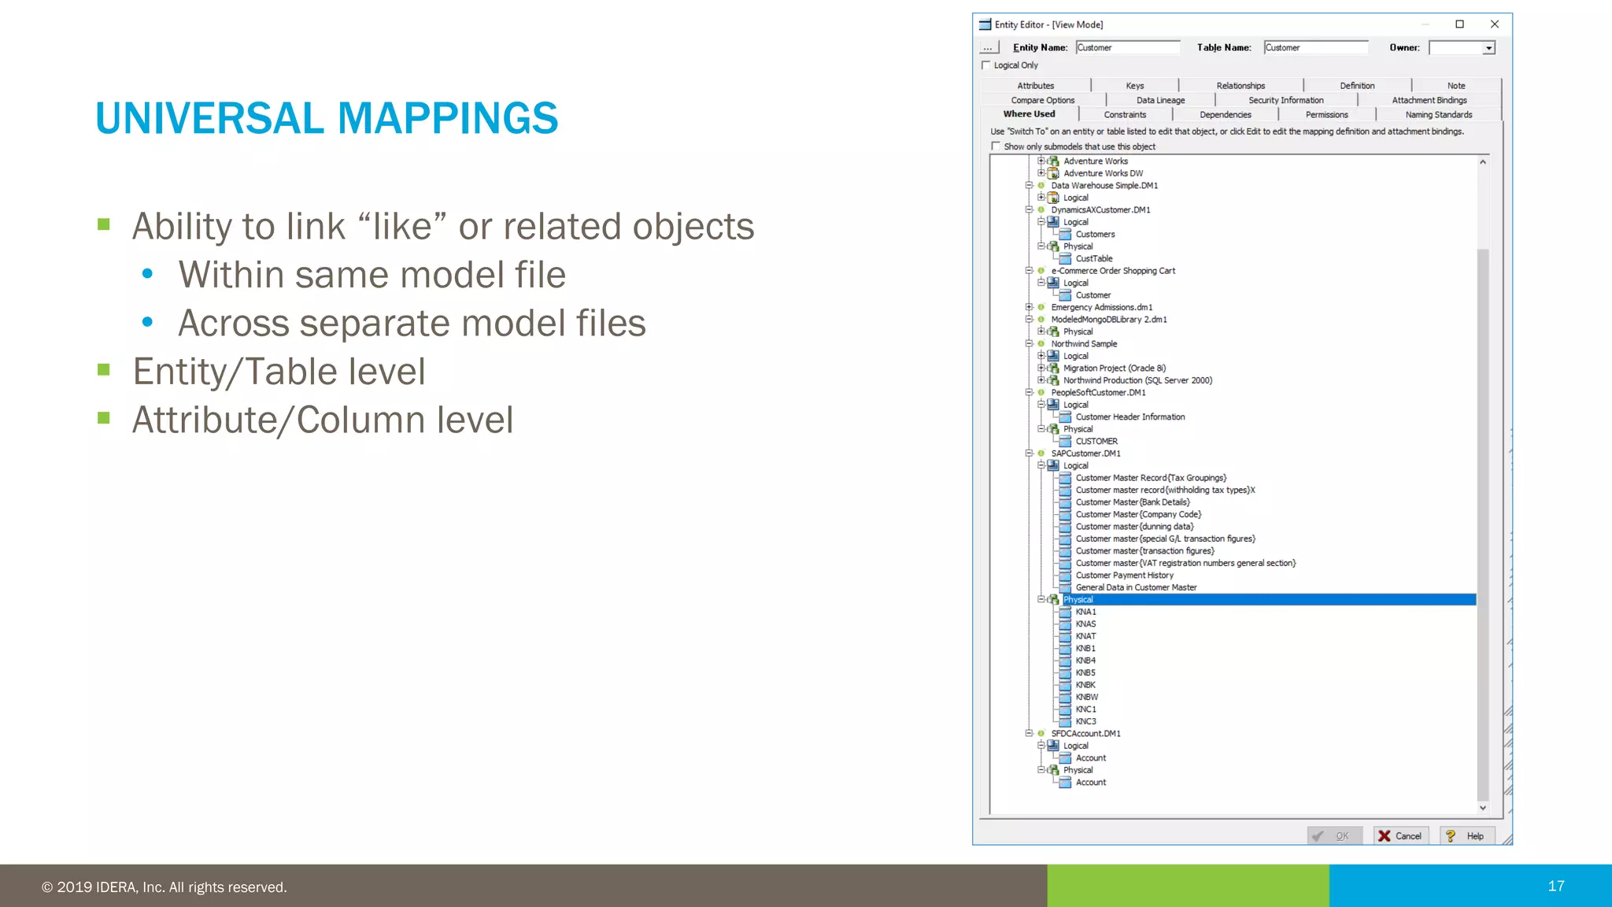Click the Help question mark icon
The width and height of the screenshot is (1612, 907).
[x=1451, y=836]
